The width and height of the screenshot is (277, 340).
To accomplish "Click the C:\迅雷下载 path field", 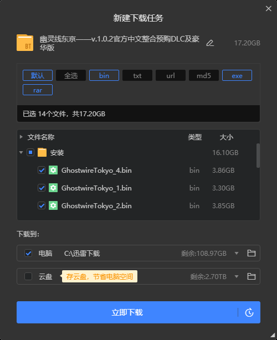I will click(82, 253).
